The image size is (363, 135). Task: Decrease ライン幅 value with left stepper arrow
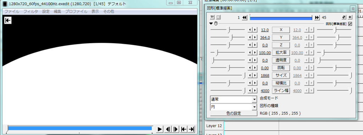point(250,91)
